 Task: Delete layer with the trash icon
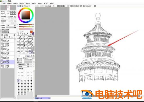(9, 37)
